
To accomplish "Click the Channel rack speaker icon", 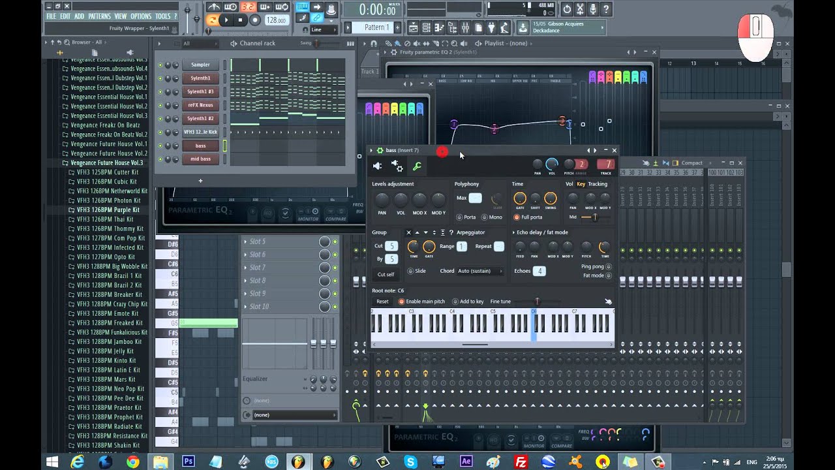I will (234, 44).
